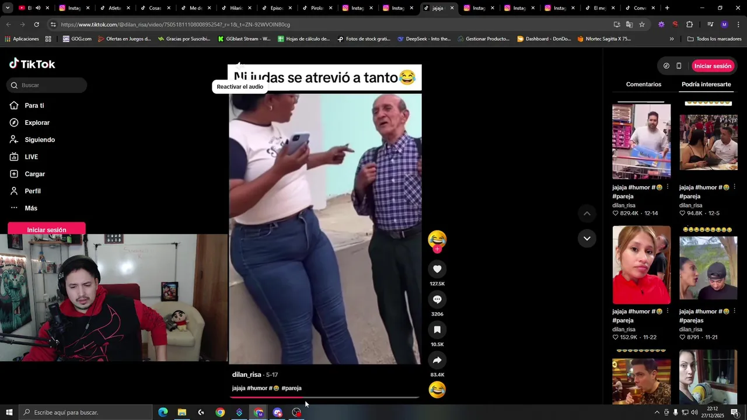Open the dilan_risa profile link below the video

pyautogui.click(x=247, y=374)
